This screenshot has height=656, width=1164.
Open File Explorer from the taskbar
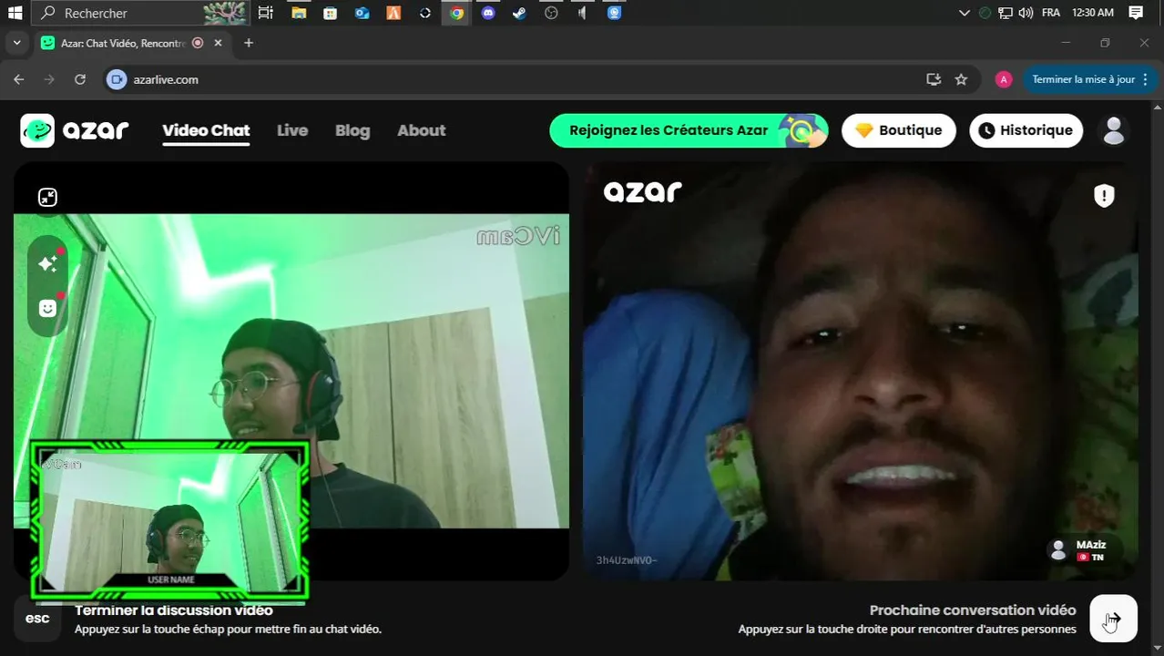[299, 13]
